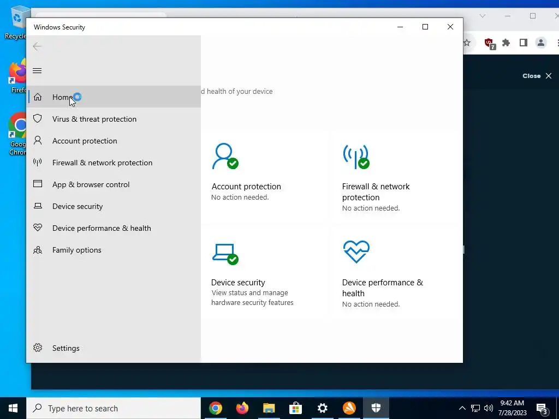Open Firewall & network tile antenna icon

(356, 157)
